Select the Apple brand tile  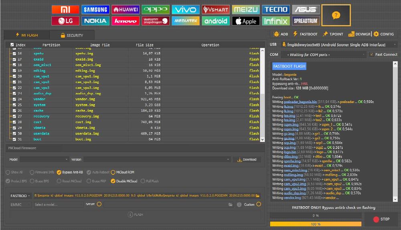click(x=246, y=21)
